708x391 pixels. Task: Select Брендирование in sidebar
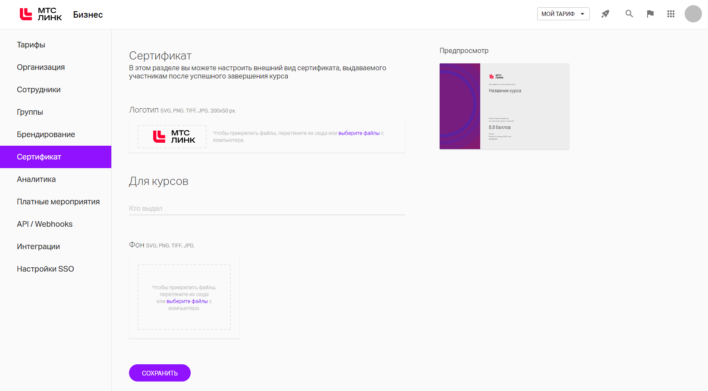tap(46, 135)
